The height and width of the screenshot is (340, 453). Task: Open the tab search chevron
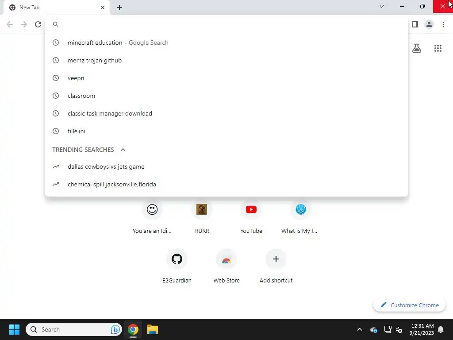coord(382,6)
